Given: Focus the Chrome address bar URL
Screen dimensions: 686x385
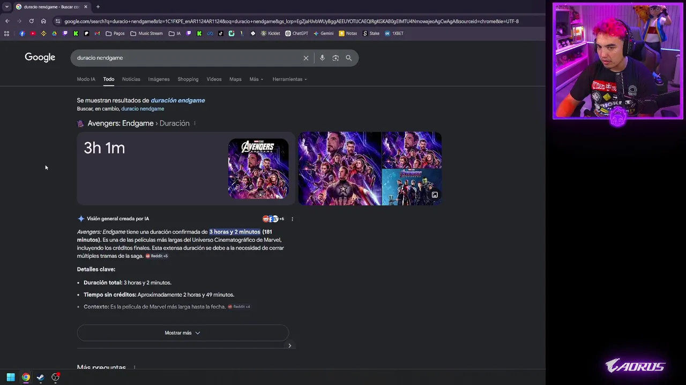Looking at the screenshot, I should (x=292, y=21).
